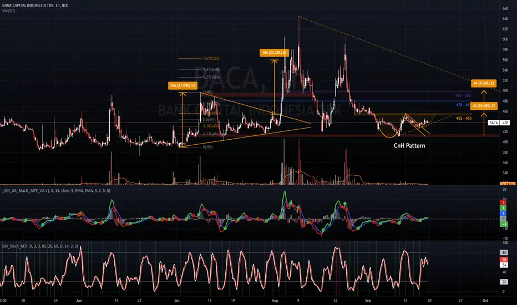The height and width of the screenshot is (305, 517).
Task: Click the 27 date on the time axis
Action: point(460,301)
